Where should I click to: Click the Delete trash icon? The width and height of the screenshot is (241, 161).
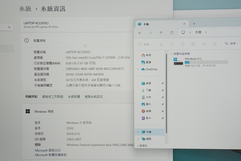pyautogui.click(x=215, y=44)
